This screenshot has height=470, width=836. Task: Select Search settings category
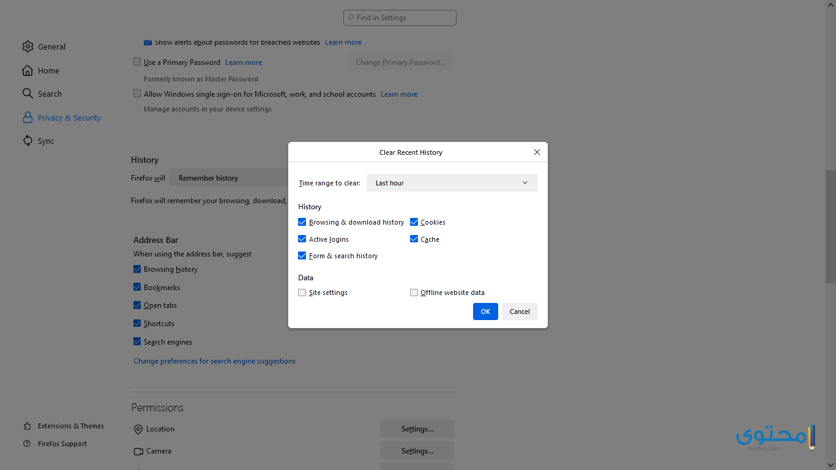(43, 94)
